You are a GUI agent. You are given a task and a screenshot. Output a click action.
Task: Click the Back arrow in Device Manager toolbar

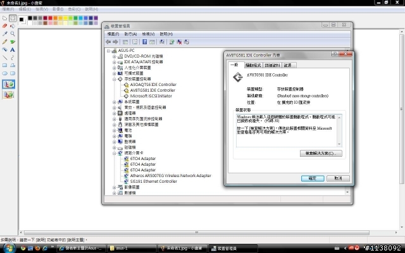tap(108, 42)
